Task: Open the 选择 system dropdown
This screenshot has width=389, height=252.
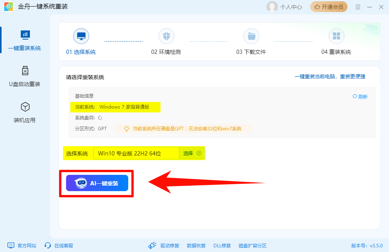Action: tap(191, 153)
